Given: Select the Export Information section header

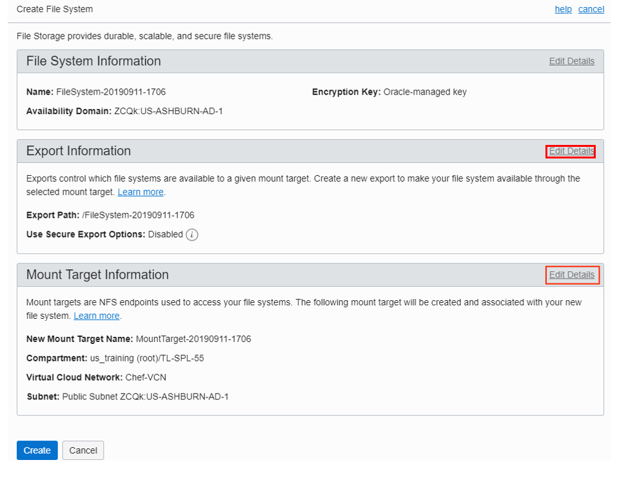Looking at the screenshot, I should coord(79,151).
